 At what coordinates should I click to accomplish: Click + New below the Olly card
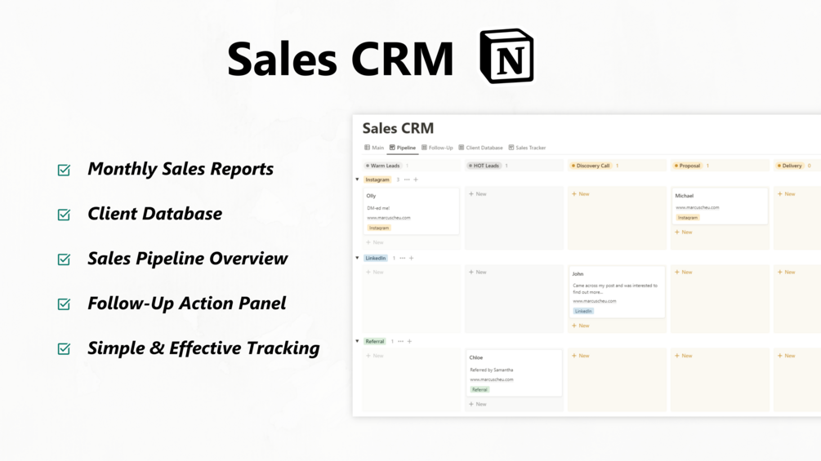coord(374,242)
